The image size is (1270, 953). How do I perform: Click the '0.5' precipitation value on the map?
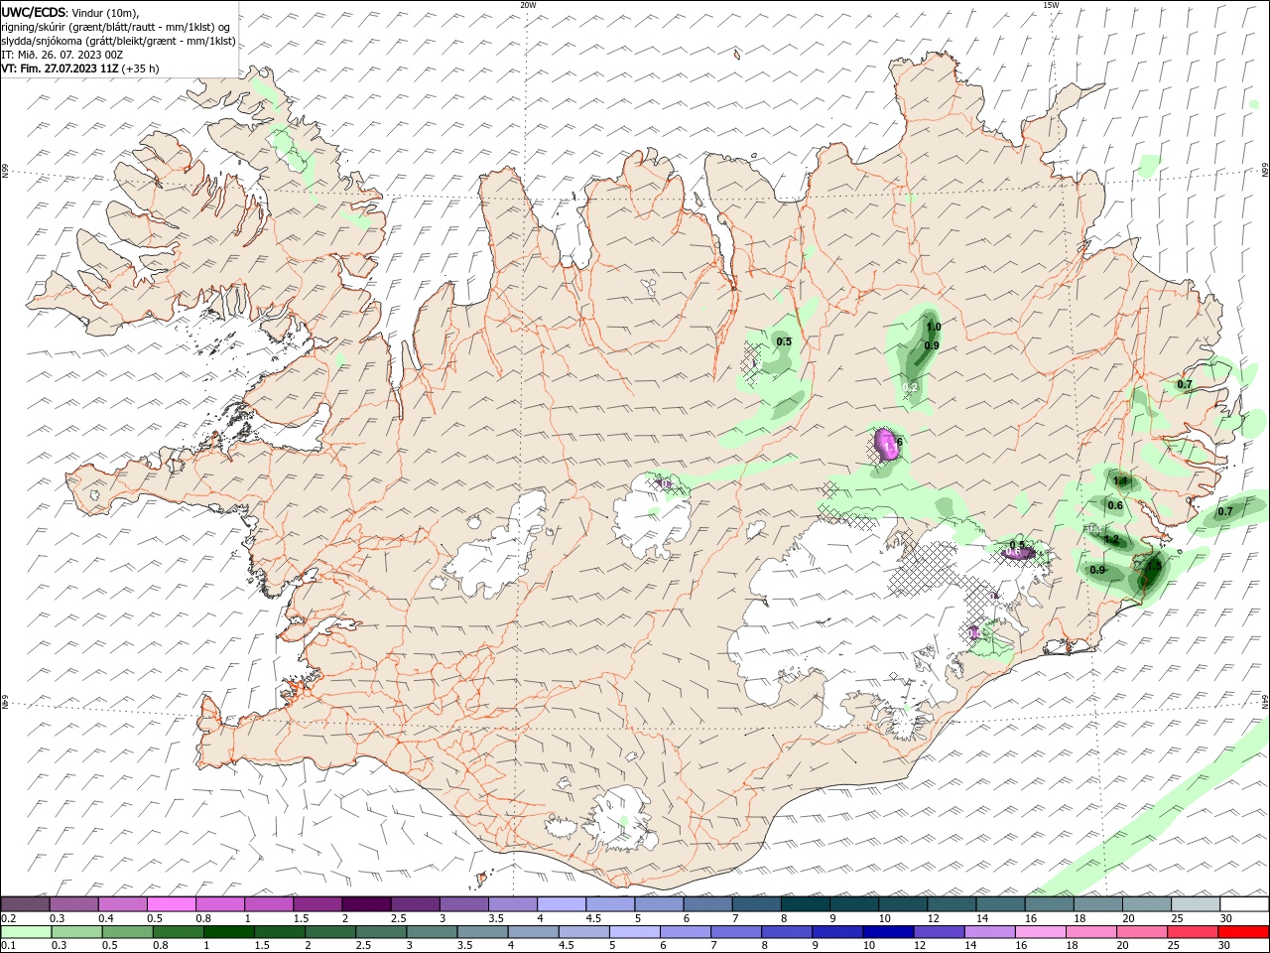(784, 341)
